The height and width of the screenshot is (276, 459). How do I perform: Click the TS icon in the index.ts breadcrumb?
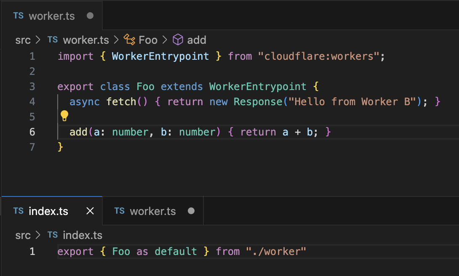click(x=53, y=235)
